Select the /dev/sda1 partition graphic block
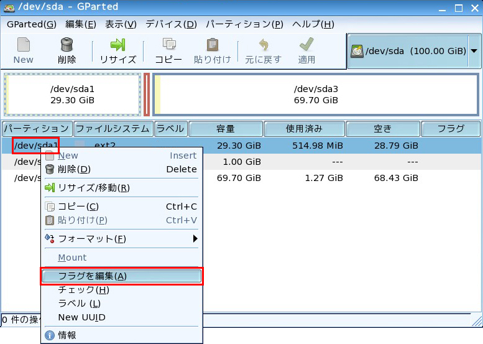Viewport: 483px width, 344px height. tap(72, 95)
